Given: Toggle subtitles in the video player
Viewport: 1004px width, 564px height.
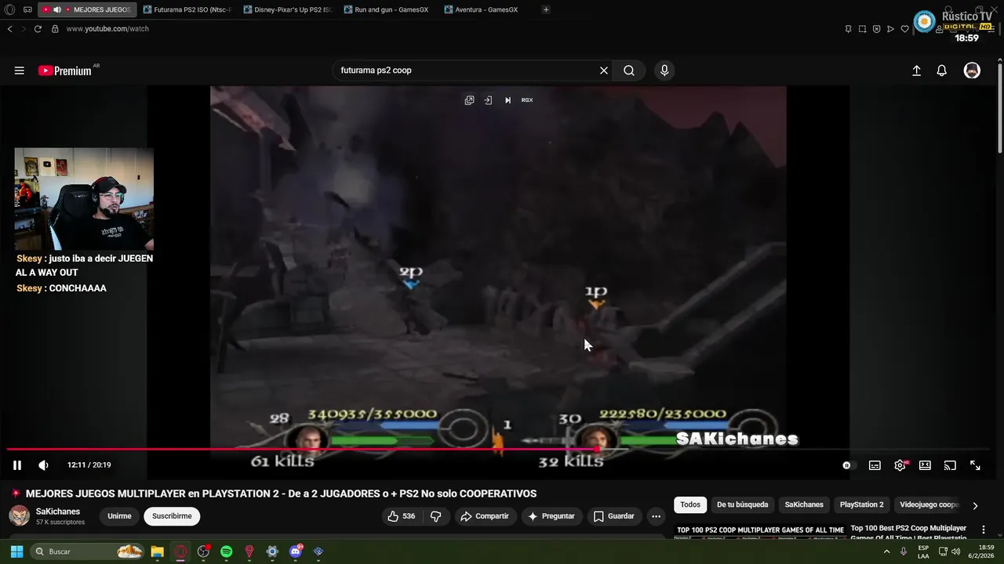Looking at the screenshot, I should 875,465.
